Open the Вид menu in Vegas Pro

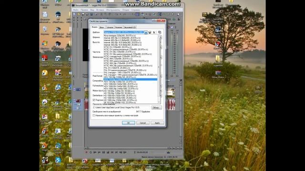92,10
